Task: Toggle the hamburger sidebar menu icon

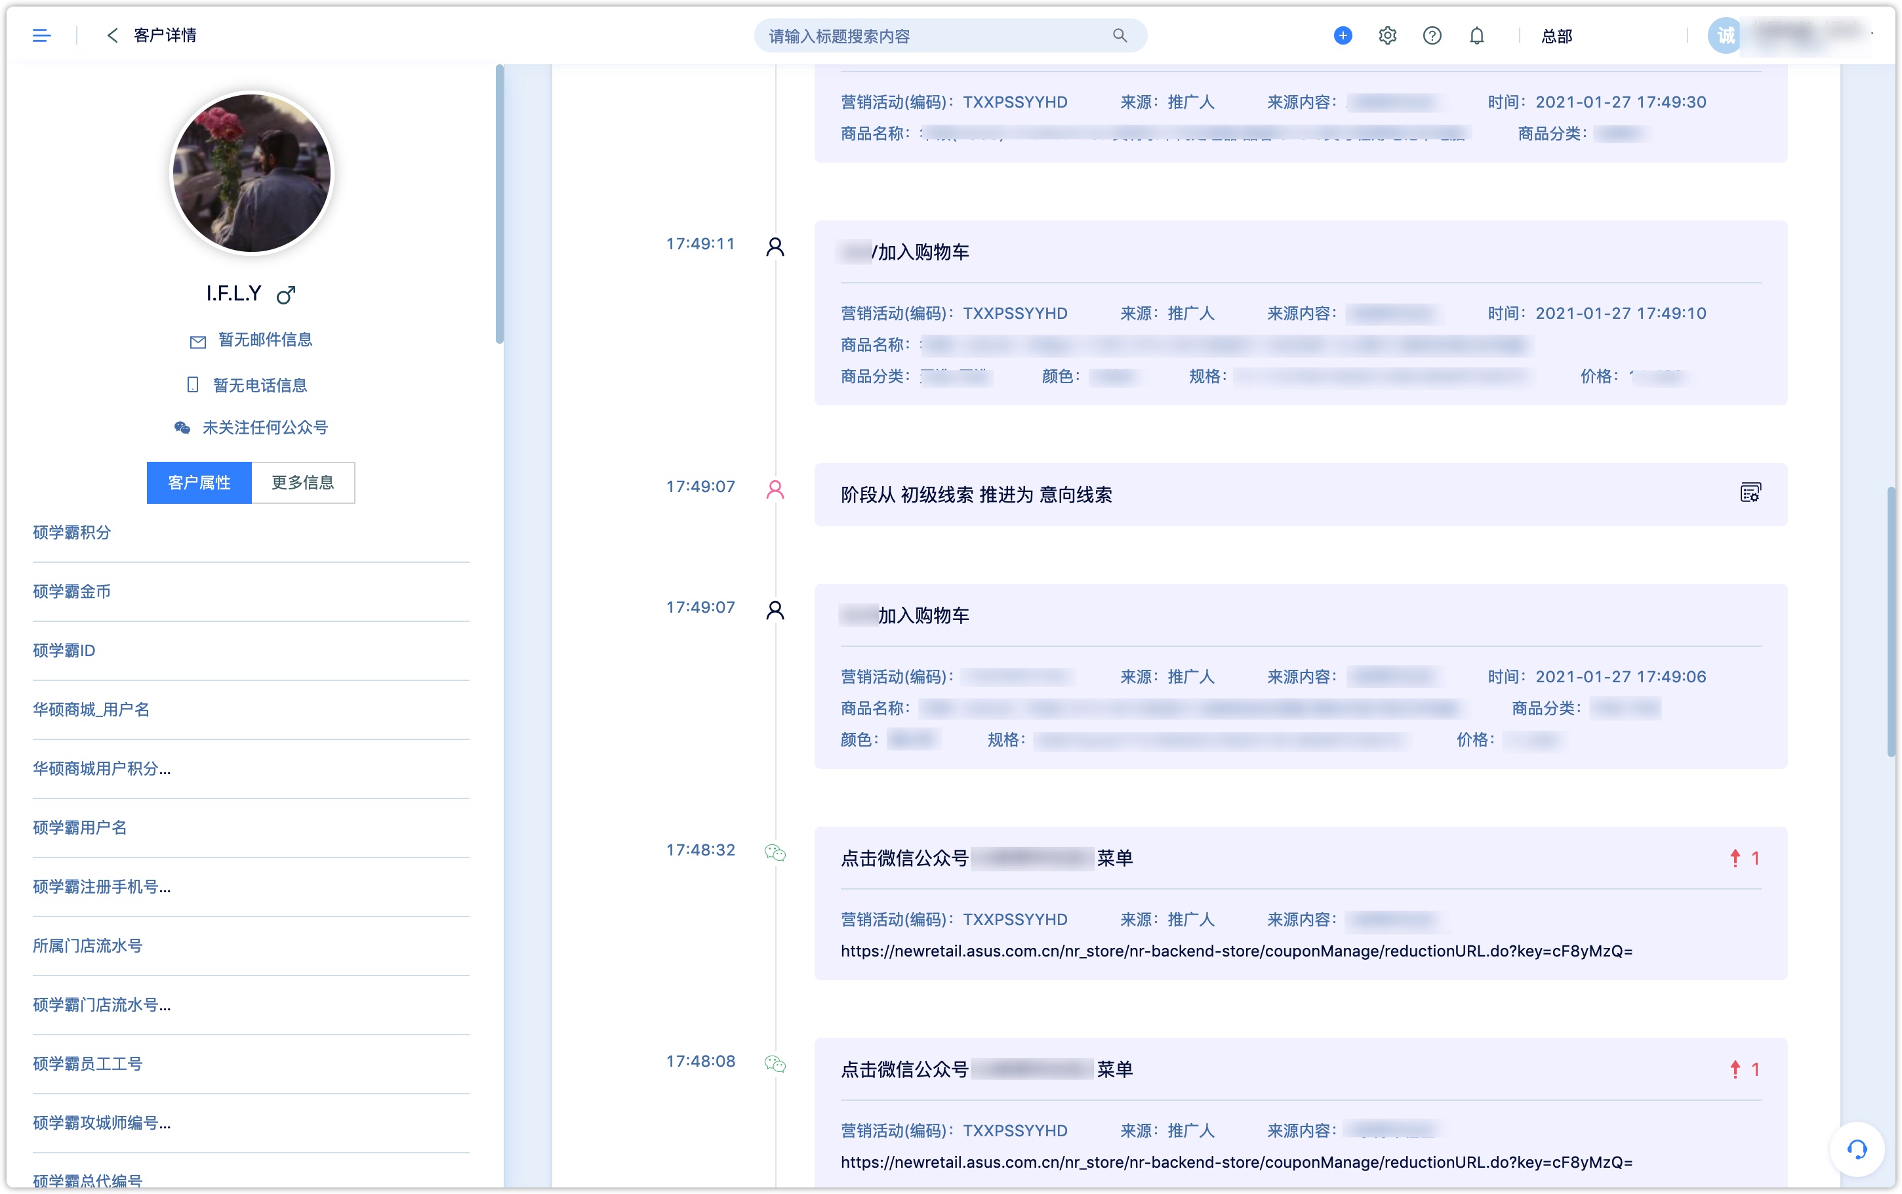Action: point(41,35)
